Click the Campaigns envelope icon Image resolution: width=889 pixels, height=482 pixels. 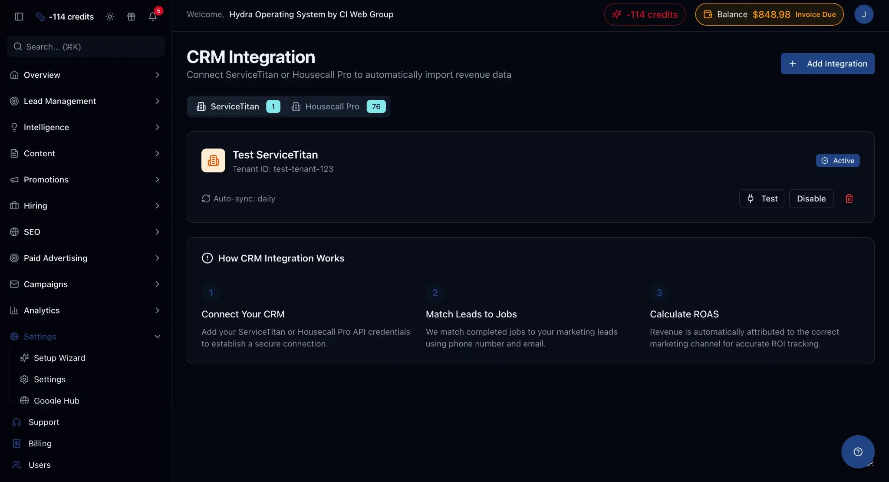coord(14,284)
